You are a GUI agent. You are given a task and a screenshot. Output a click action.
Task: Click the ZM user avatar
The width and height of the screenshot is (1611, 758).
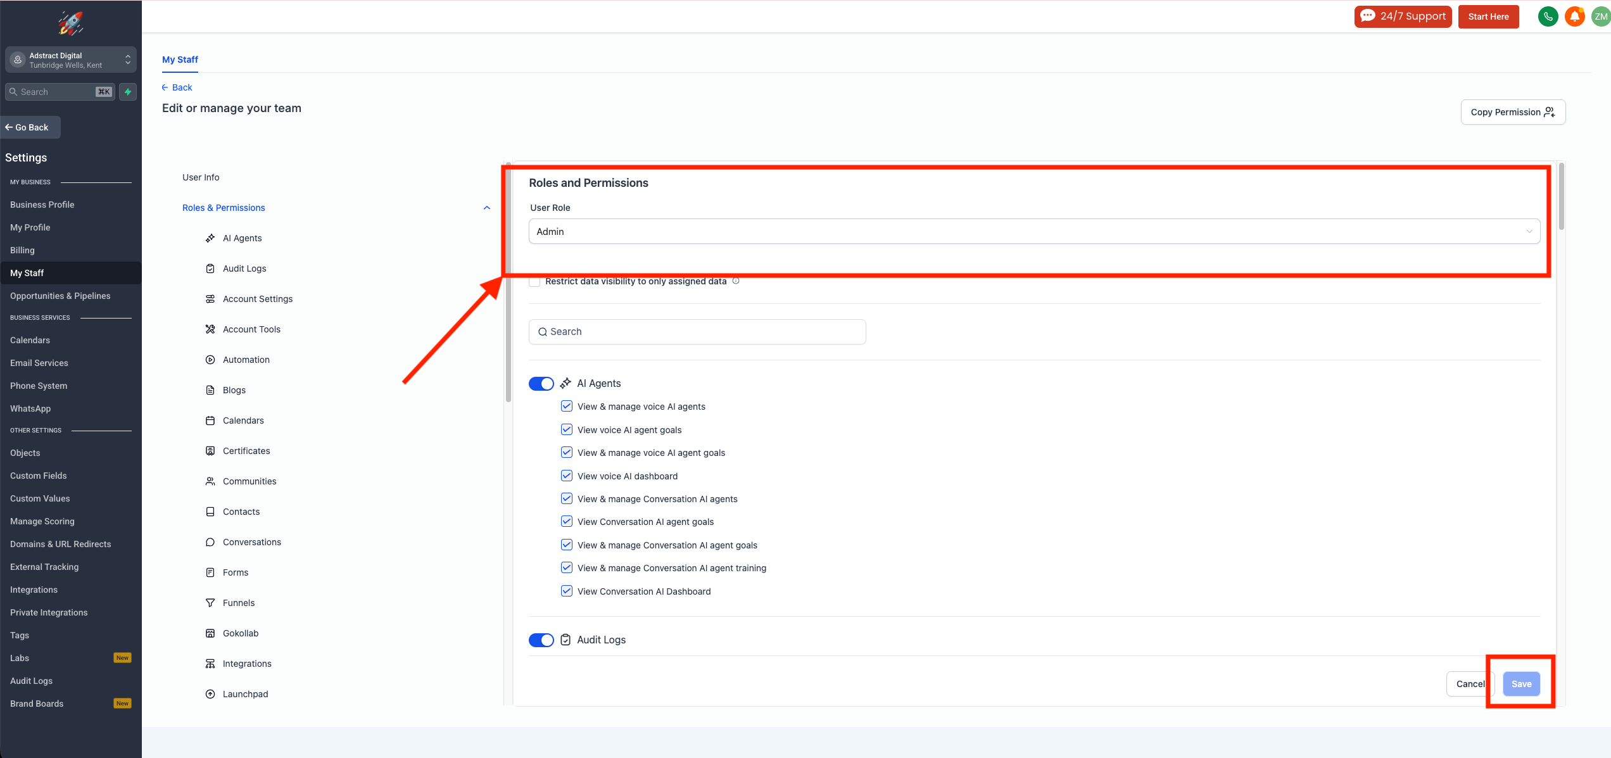coord(1600,16)
